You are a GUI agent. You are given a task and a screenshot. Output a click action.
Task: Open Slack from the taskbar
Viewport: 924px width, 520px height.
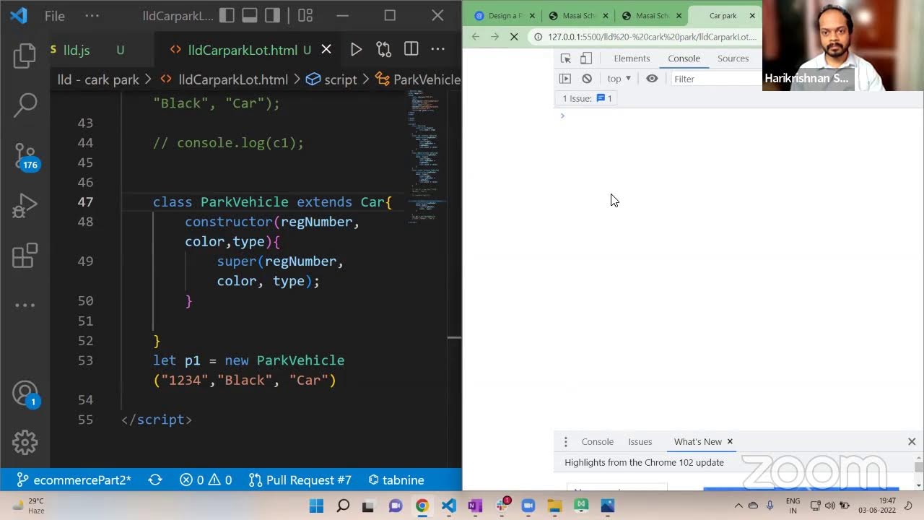coord(502,506)
